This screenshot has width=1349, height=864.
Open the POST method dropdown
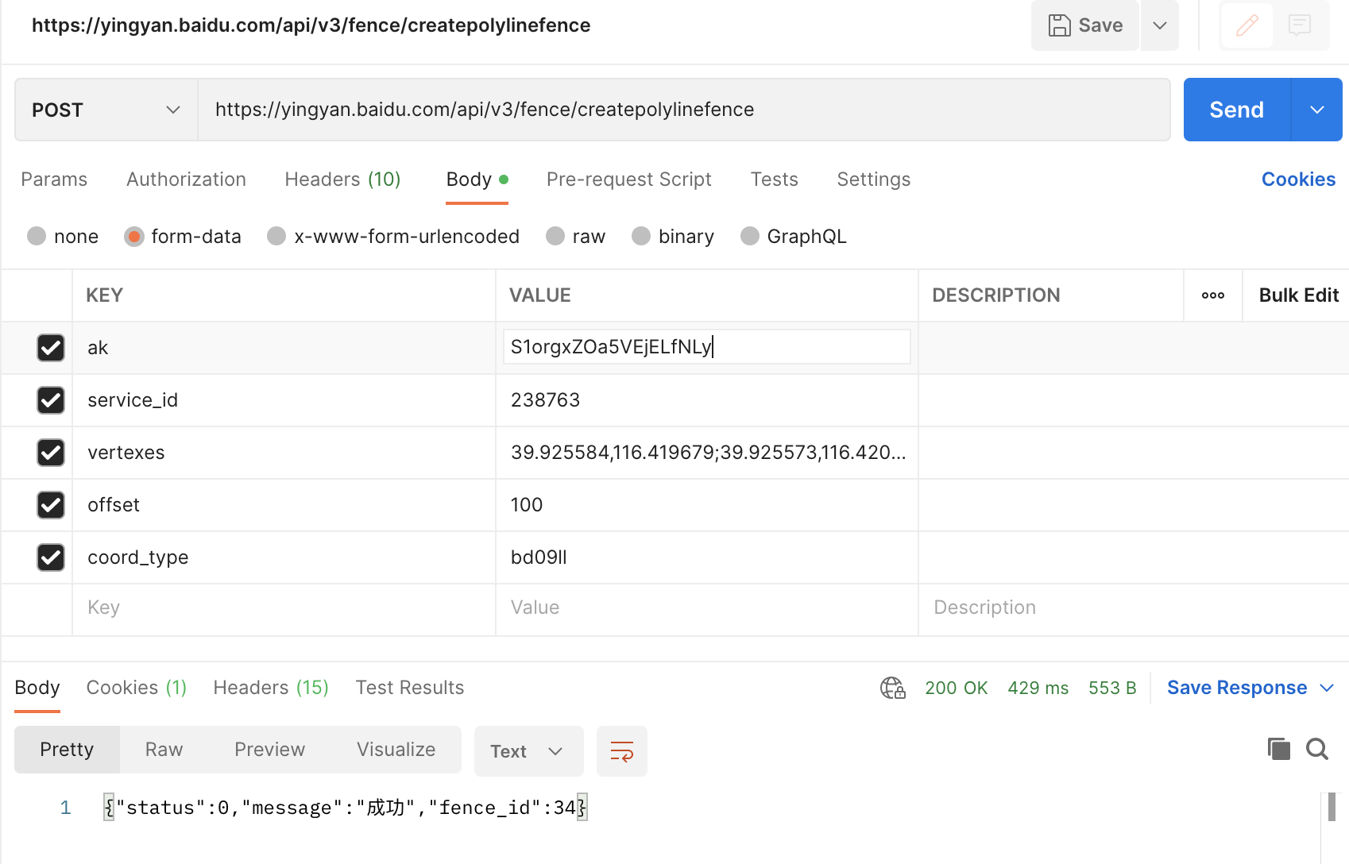pyautogui.click(x=106, y=110)
